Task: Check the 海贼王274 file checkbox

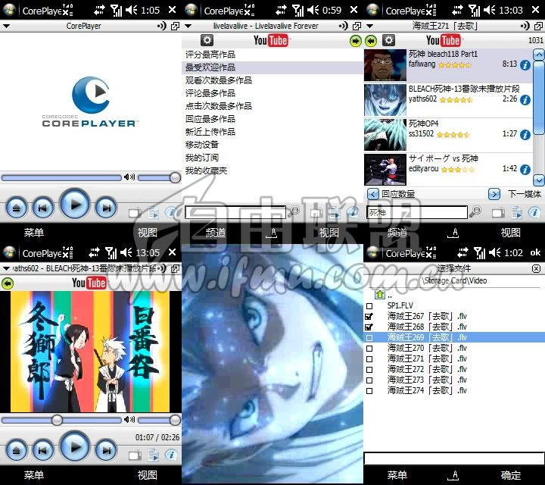Action: 369,391
